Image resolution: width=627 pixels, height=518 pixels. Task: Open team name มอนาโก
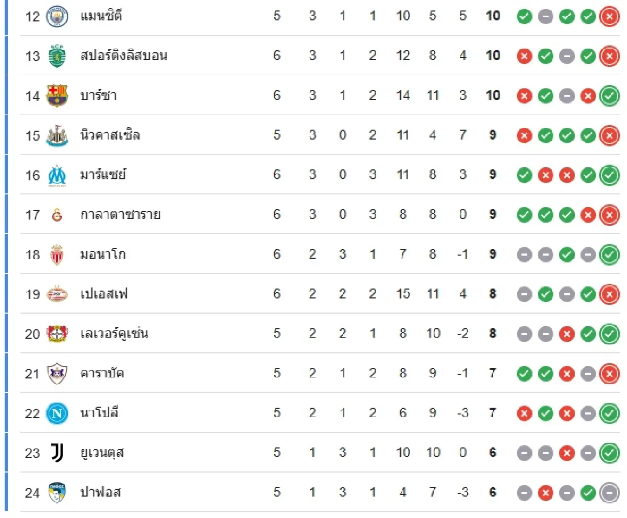103,255
